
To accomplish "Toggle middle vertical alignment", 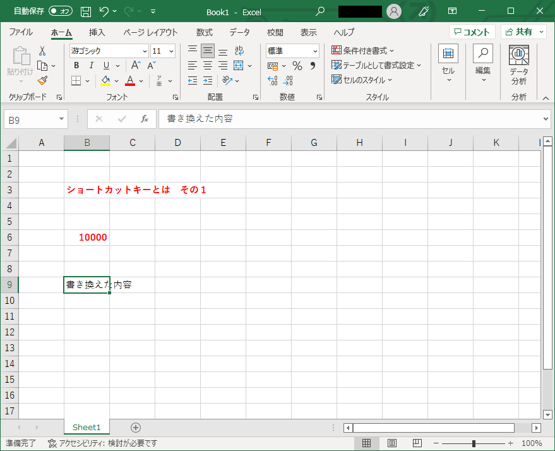I will pyautogui.click(x=208, y=51).
